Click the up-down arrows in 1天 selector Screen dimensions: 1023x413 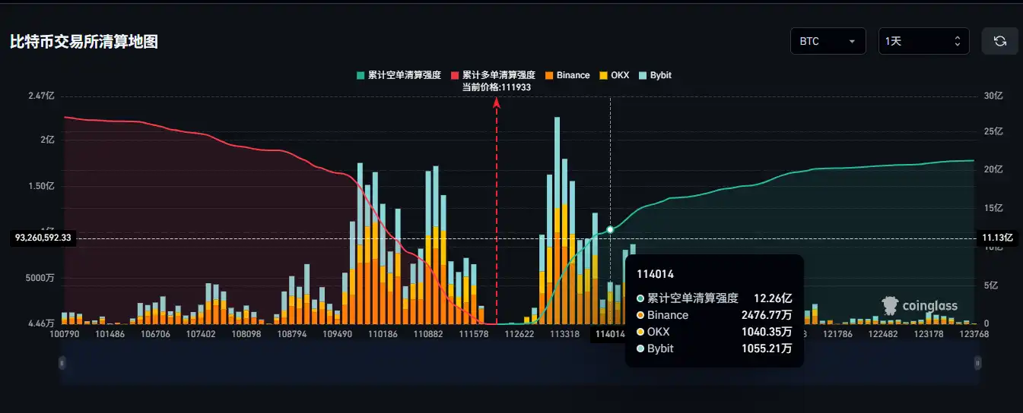(x=957, y=41)
